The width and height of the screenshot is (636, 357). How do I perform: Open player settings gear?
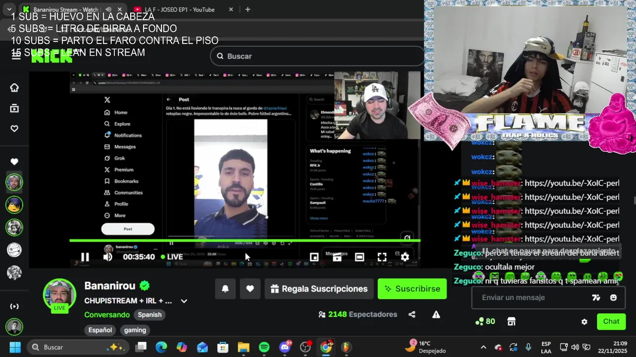(405, 257)
